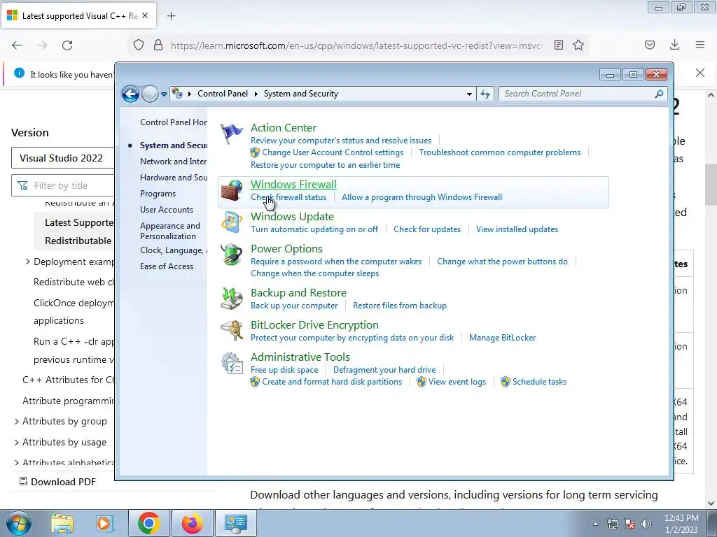Click the Administrative Tools gear icon
717x537 pixels.
pyautogui.click(x=232, y=363)
